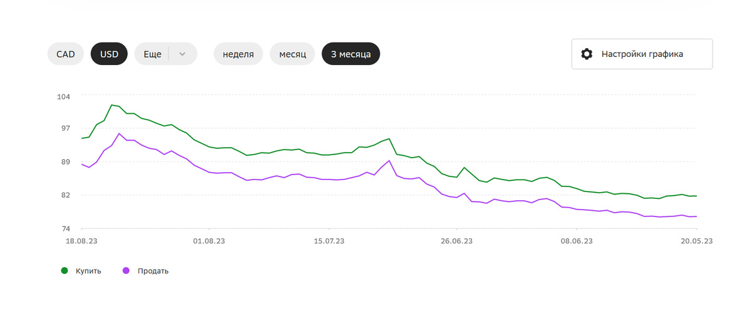Click the gear icon in chart settings
Image resolution: width=752 pixels, height=314 pixels.
click(587, 54)
